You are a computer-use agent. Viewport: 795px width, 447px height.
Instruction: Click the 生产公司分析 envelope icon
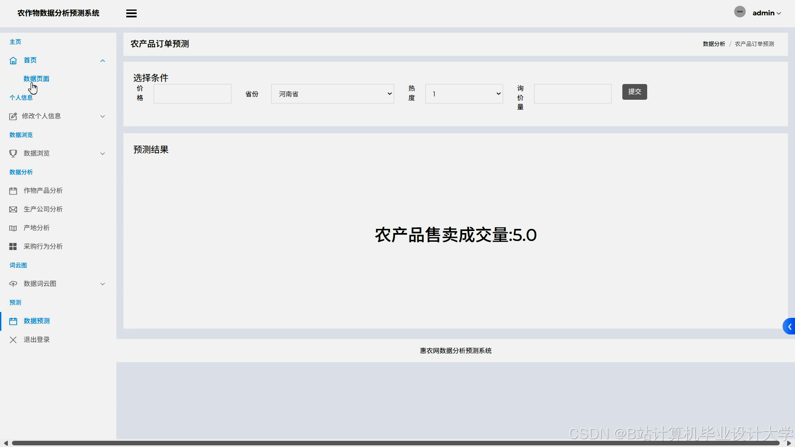pyautogui.click(x=13, y=209)
